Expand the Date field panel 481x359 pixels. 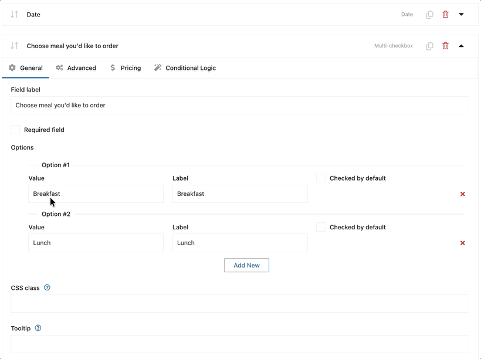pos(461,15)
